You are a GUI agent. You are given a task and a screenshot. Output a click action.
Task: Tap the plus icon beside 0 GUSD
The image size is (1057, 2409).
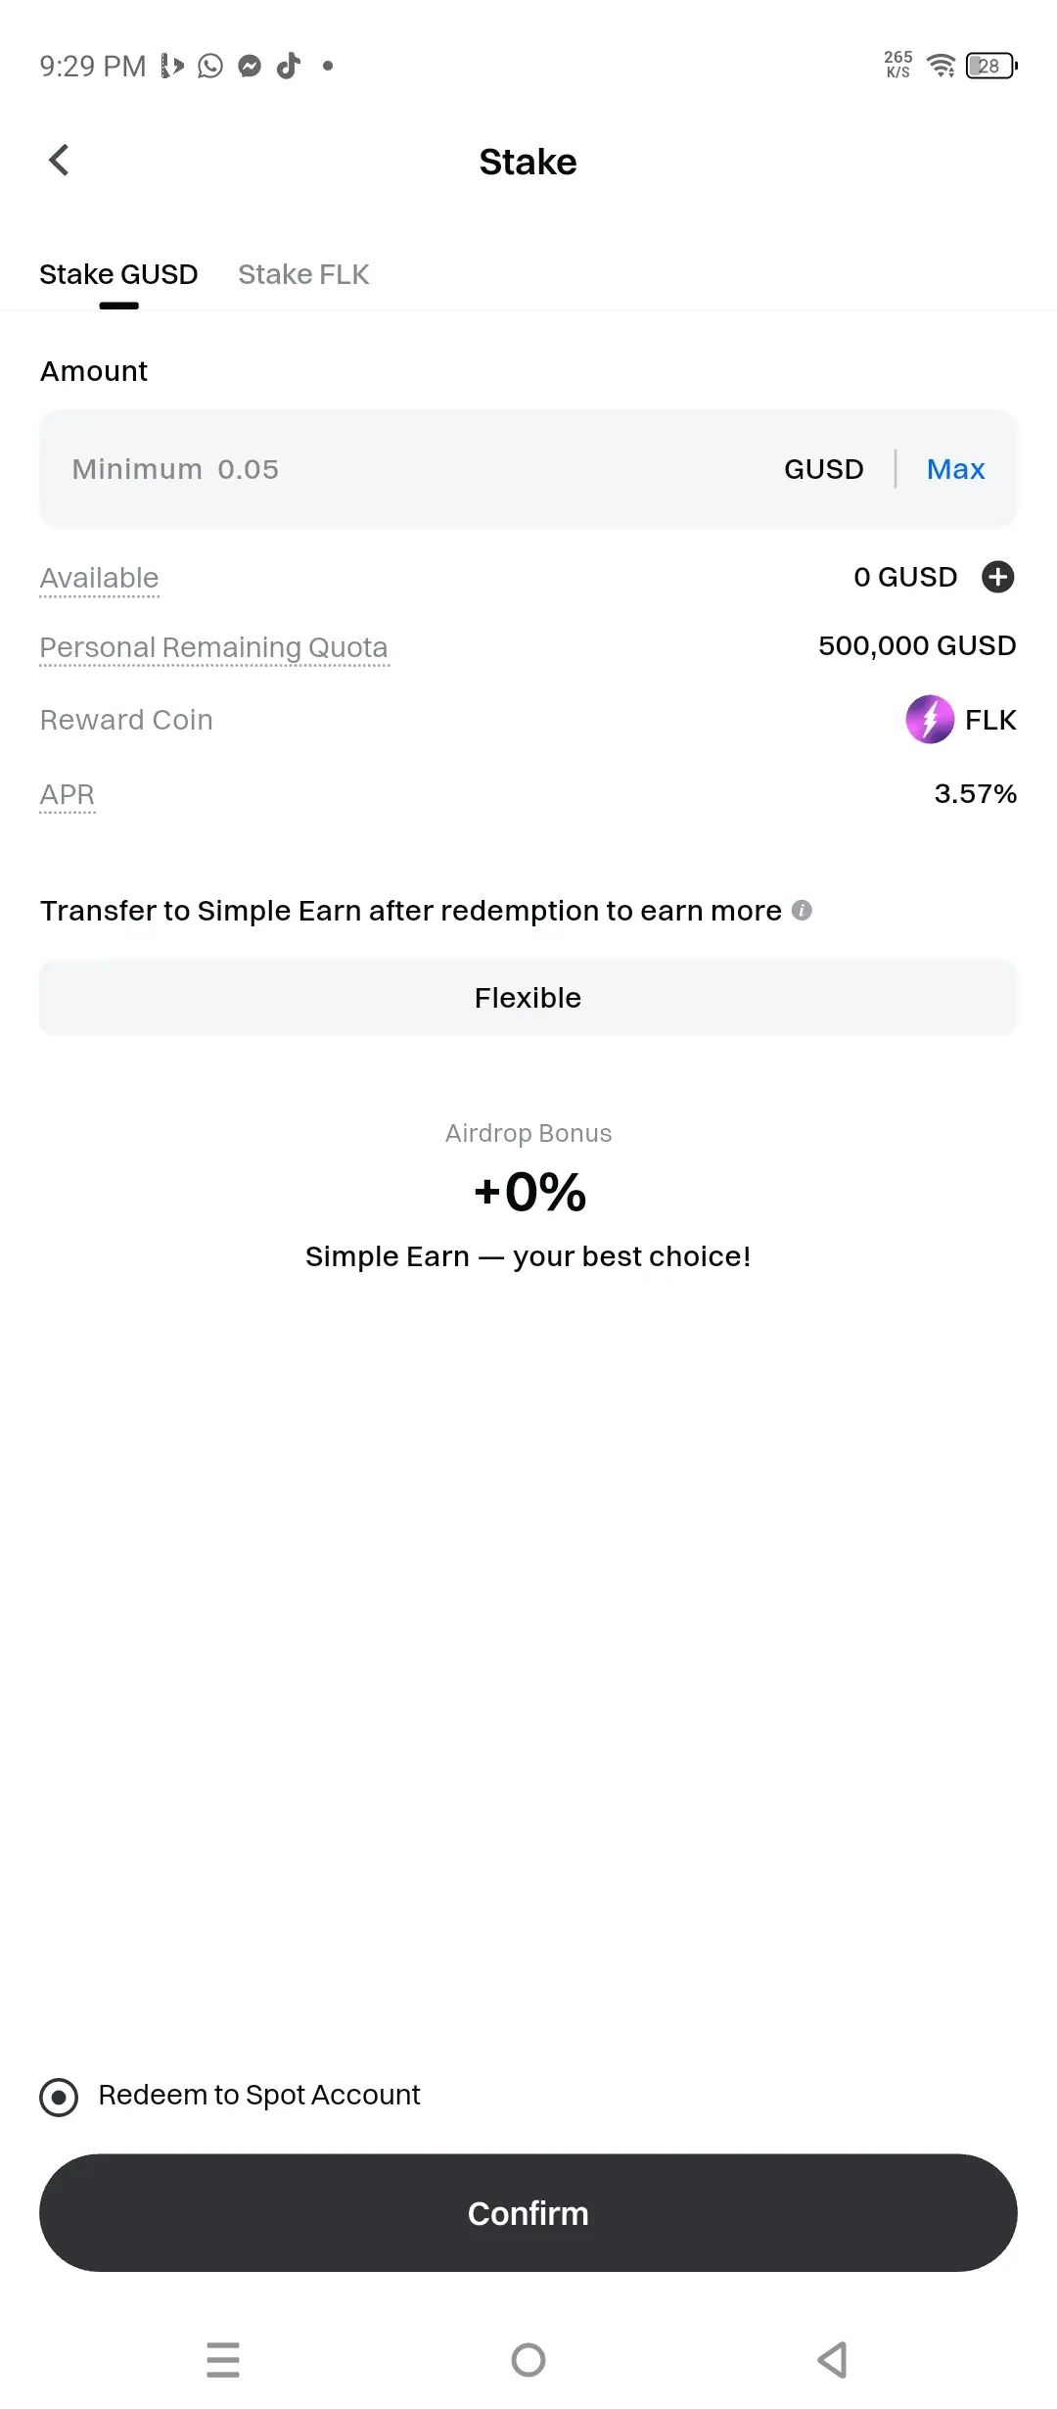[997, 577]
